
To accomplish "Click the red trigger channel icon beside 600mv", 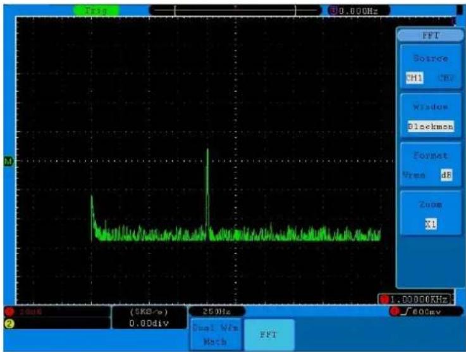I will pyautogui.click(x=395, y=311).
